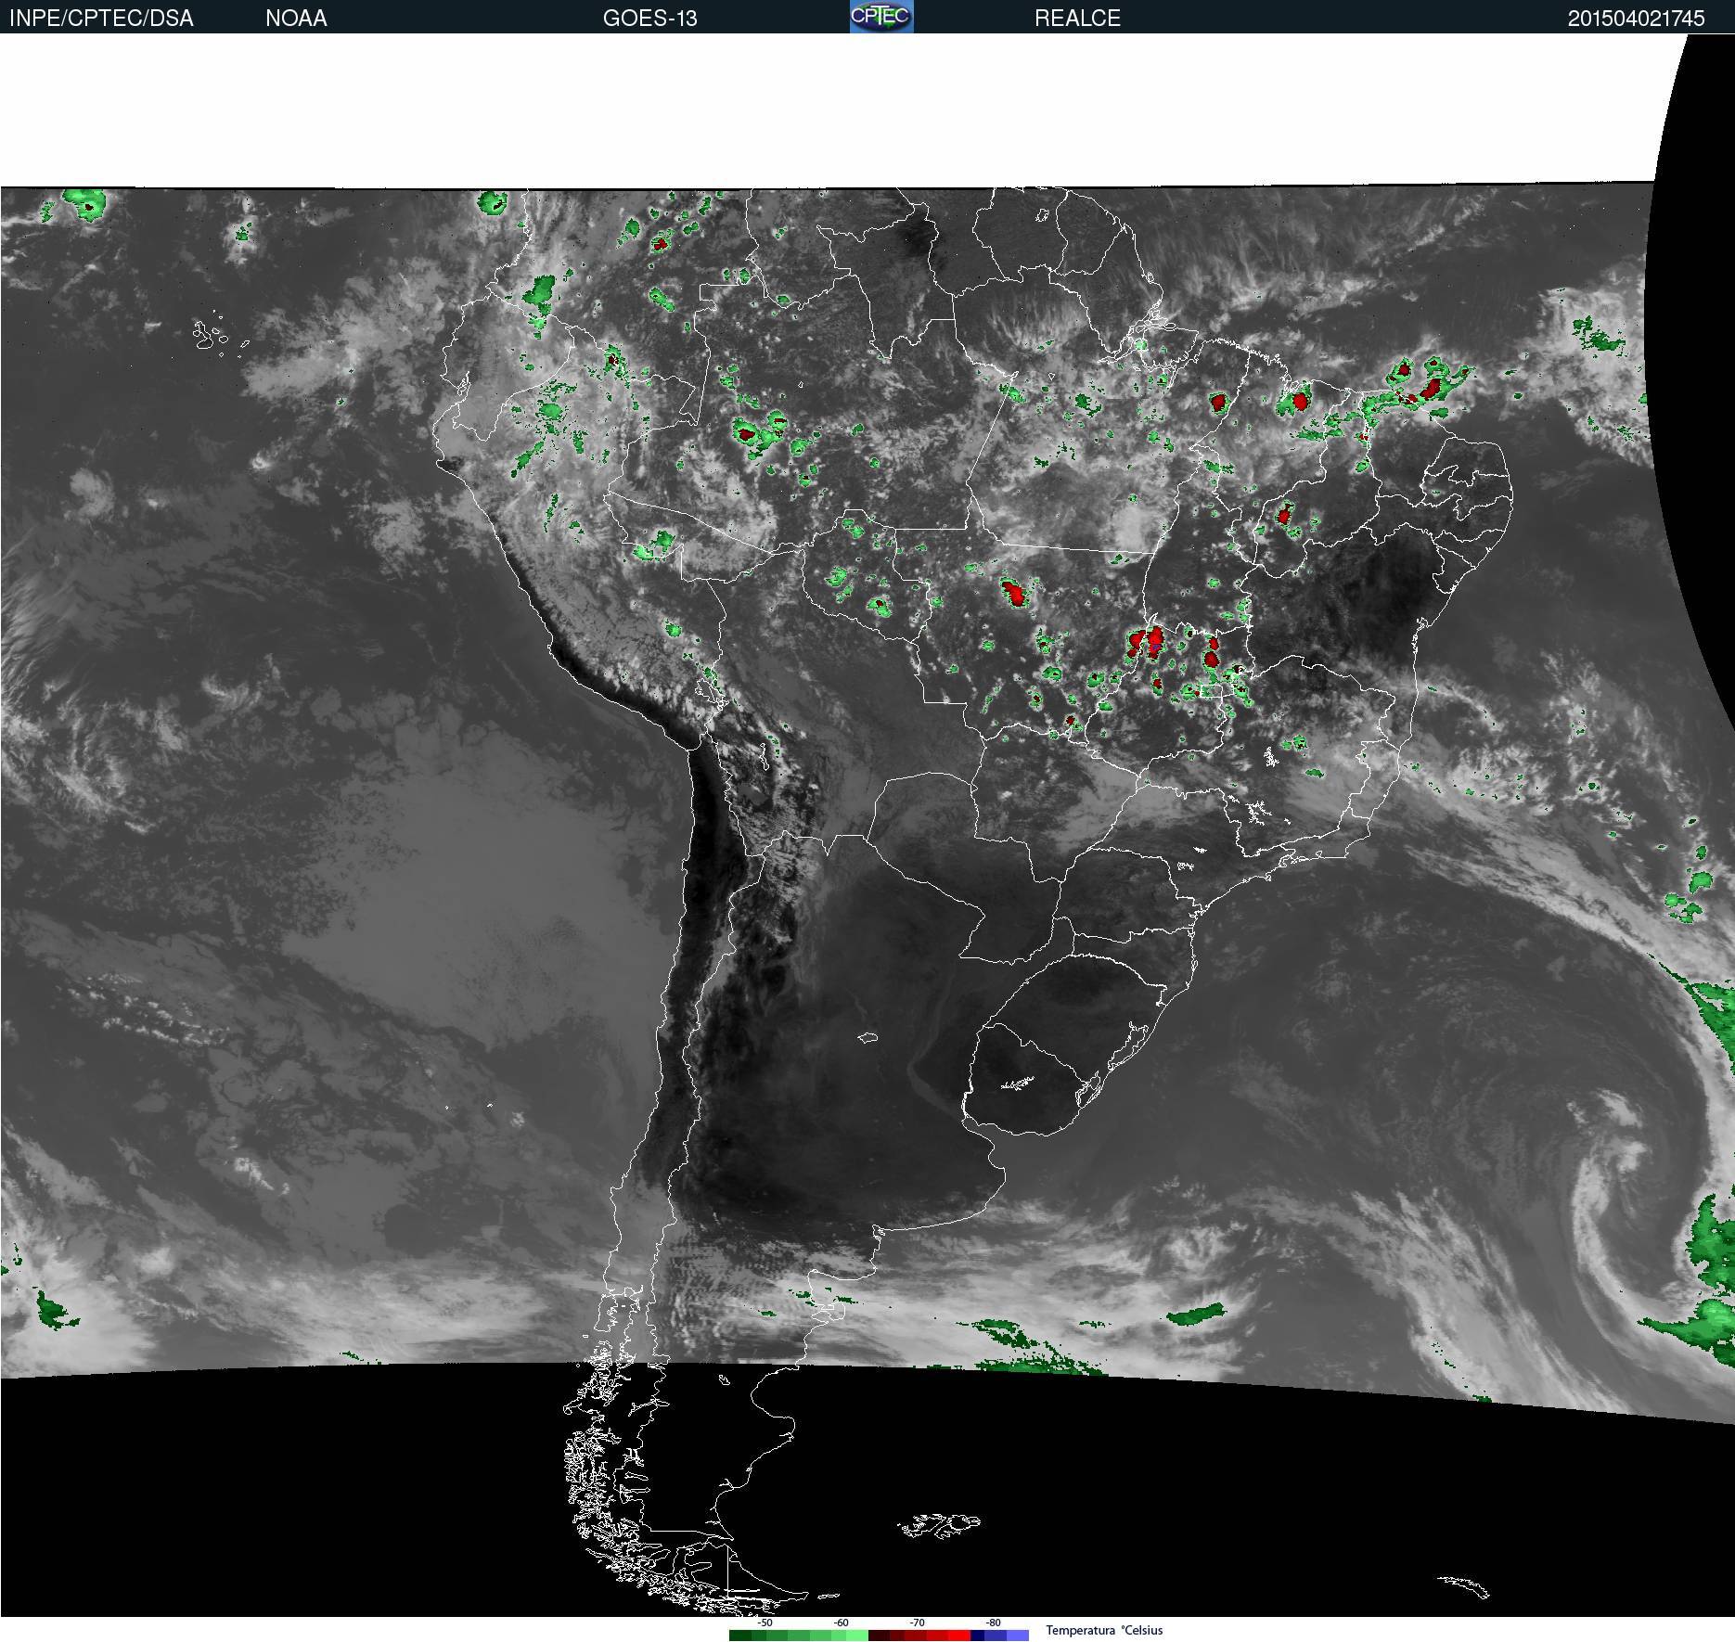Click the GOES-13 satellite label
Viewport: 1735px width, 1642px height.
coord(649,19)
